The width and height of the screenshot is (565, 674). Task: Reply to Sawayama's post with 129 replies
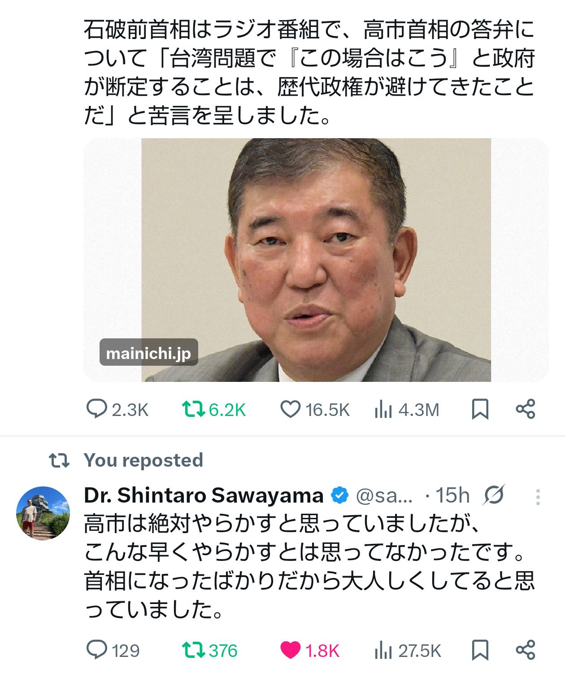[97, 650]
